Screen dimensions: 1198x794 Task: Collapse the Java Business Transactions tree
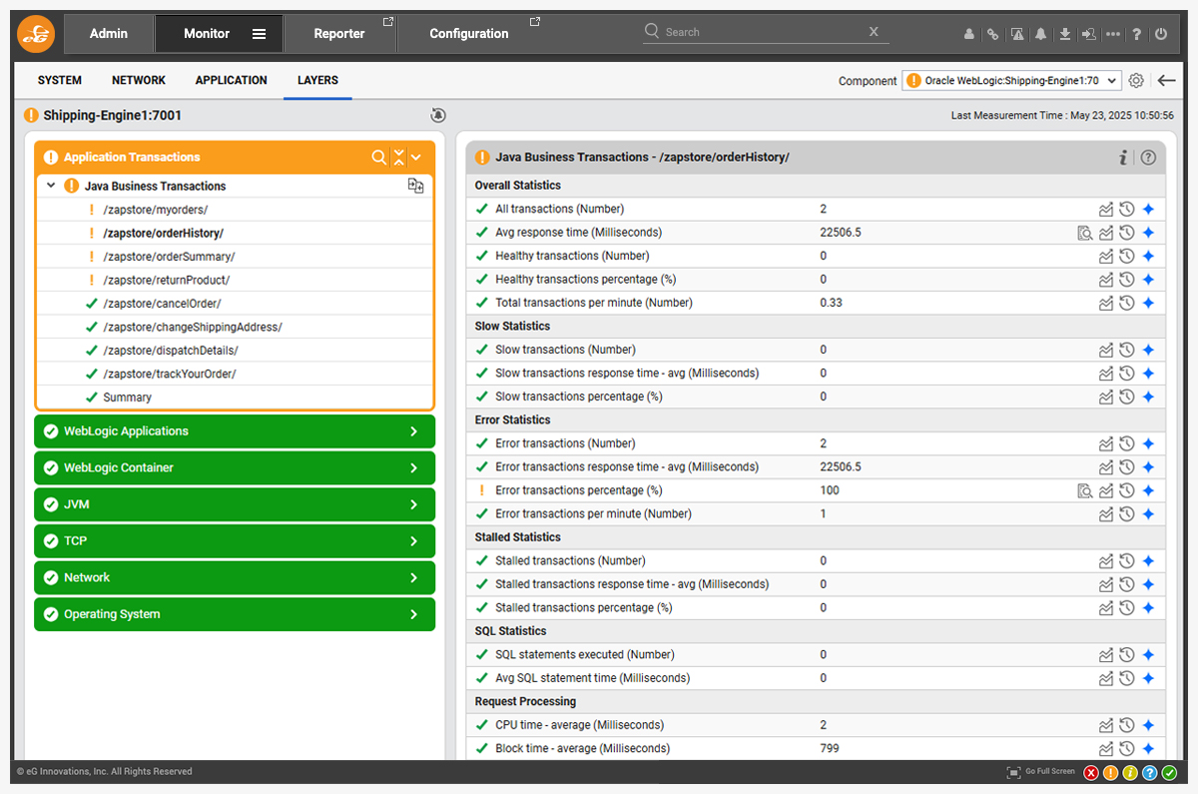click(x=51, y=186)
